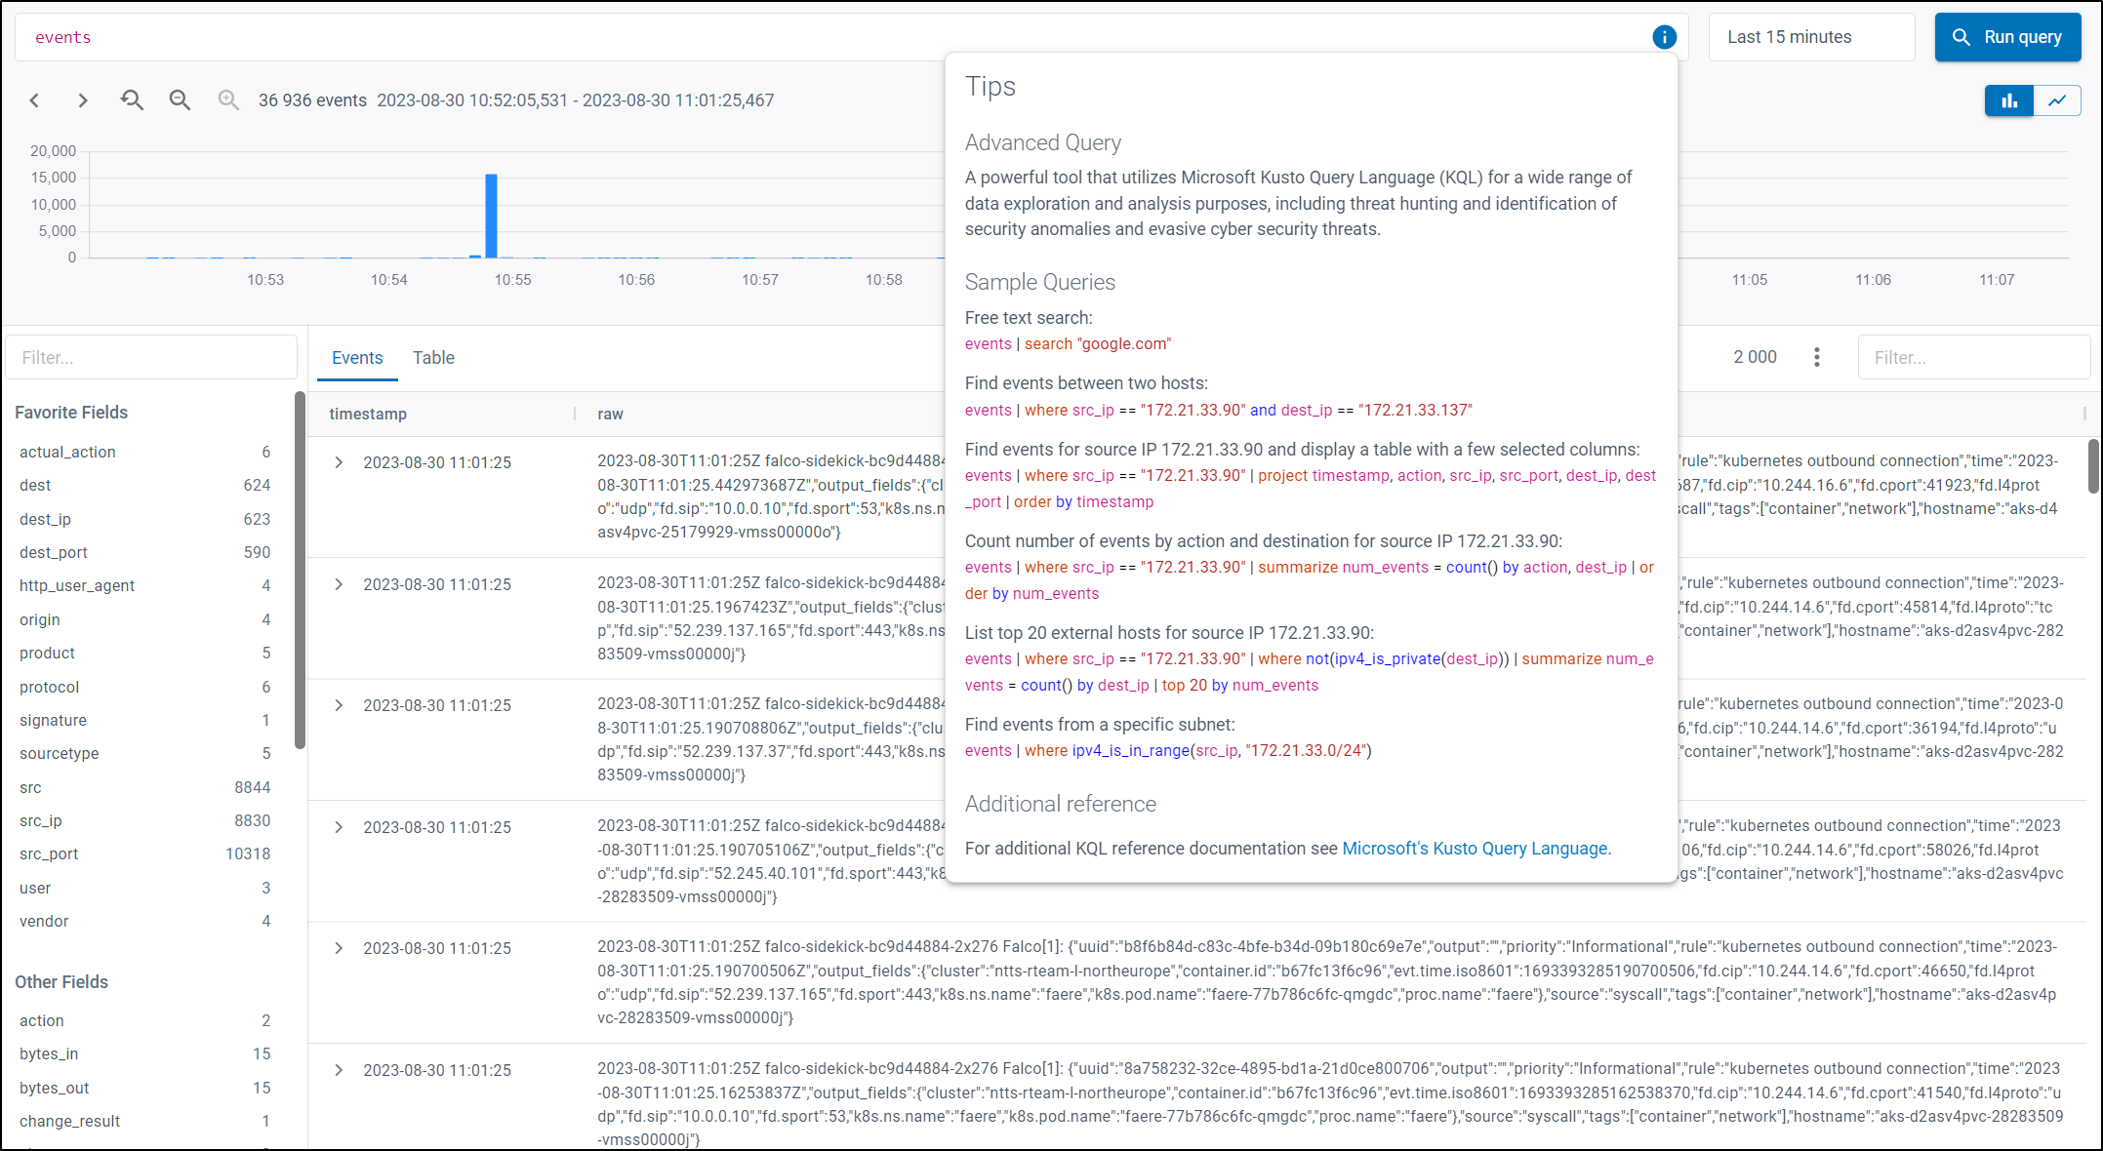Select the src_ip field in Favorite Fields
This screenshot has width=2103, height=1151.
41,819
